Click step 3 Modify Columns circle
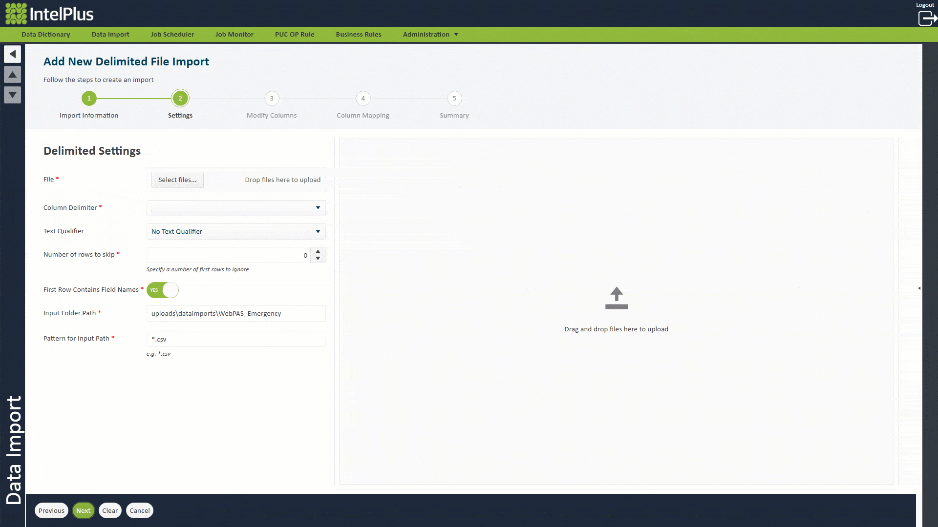The width and height of the screenshot is (938, 527). (x=272, y=99)
